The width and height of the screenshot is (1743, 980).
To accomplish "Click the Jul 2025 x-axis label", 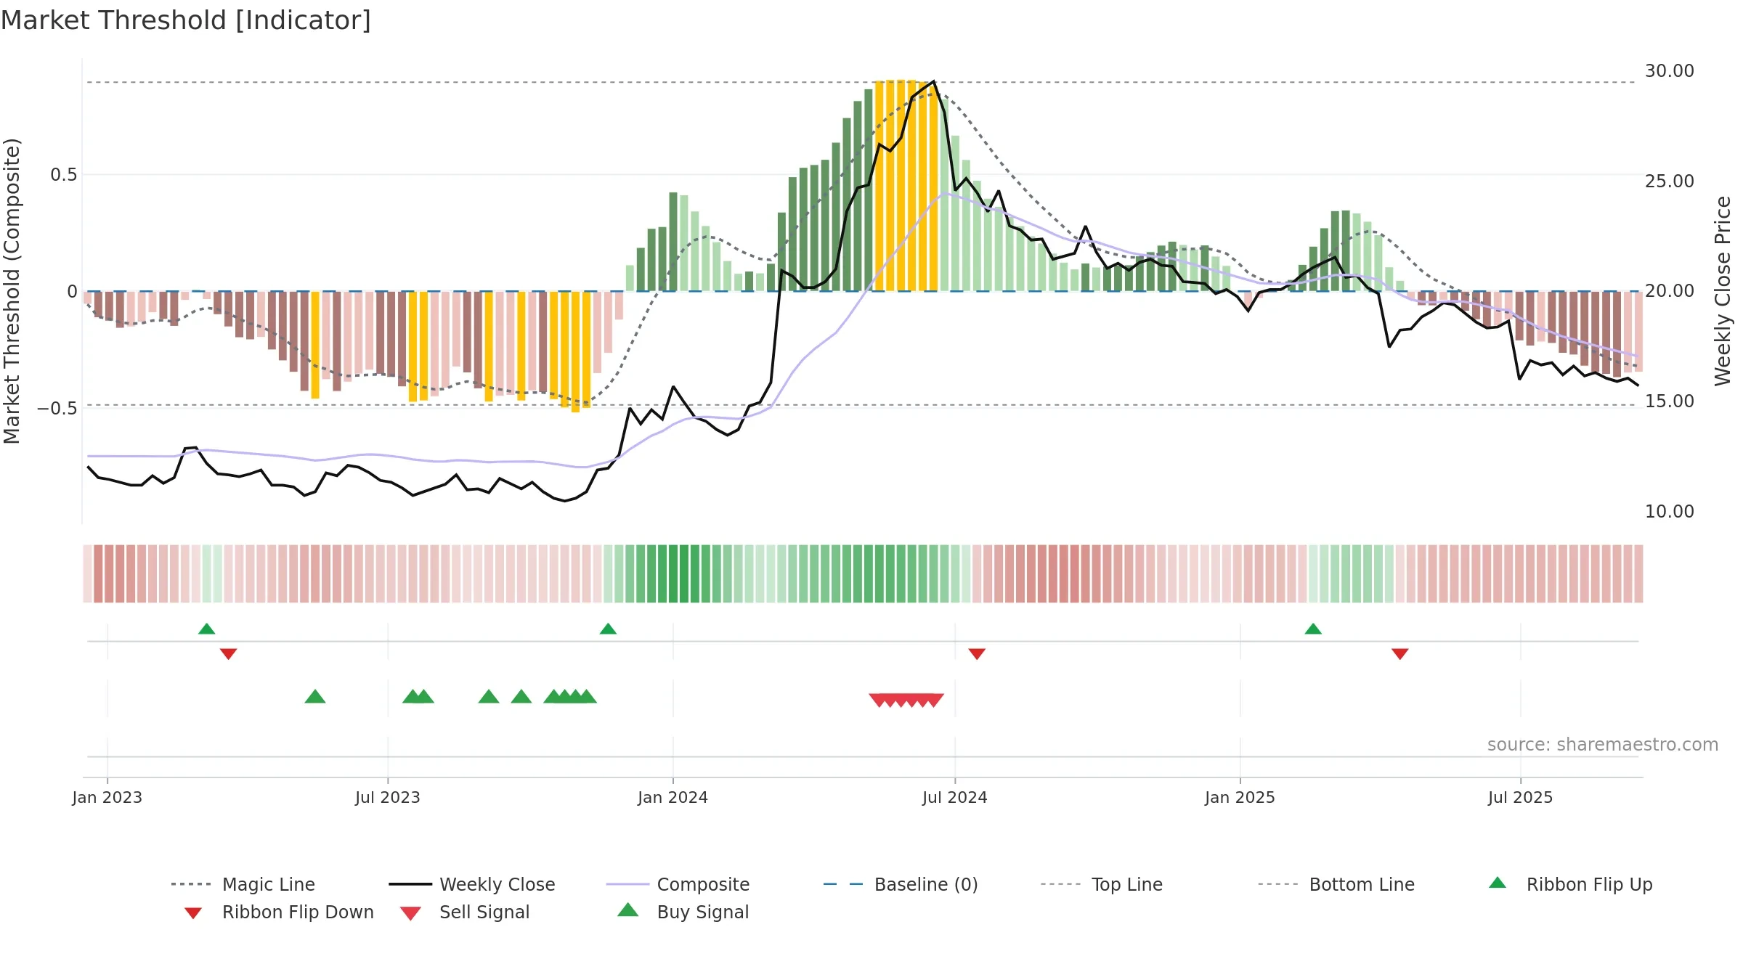I will click(x=1520, y=797).
